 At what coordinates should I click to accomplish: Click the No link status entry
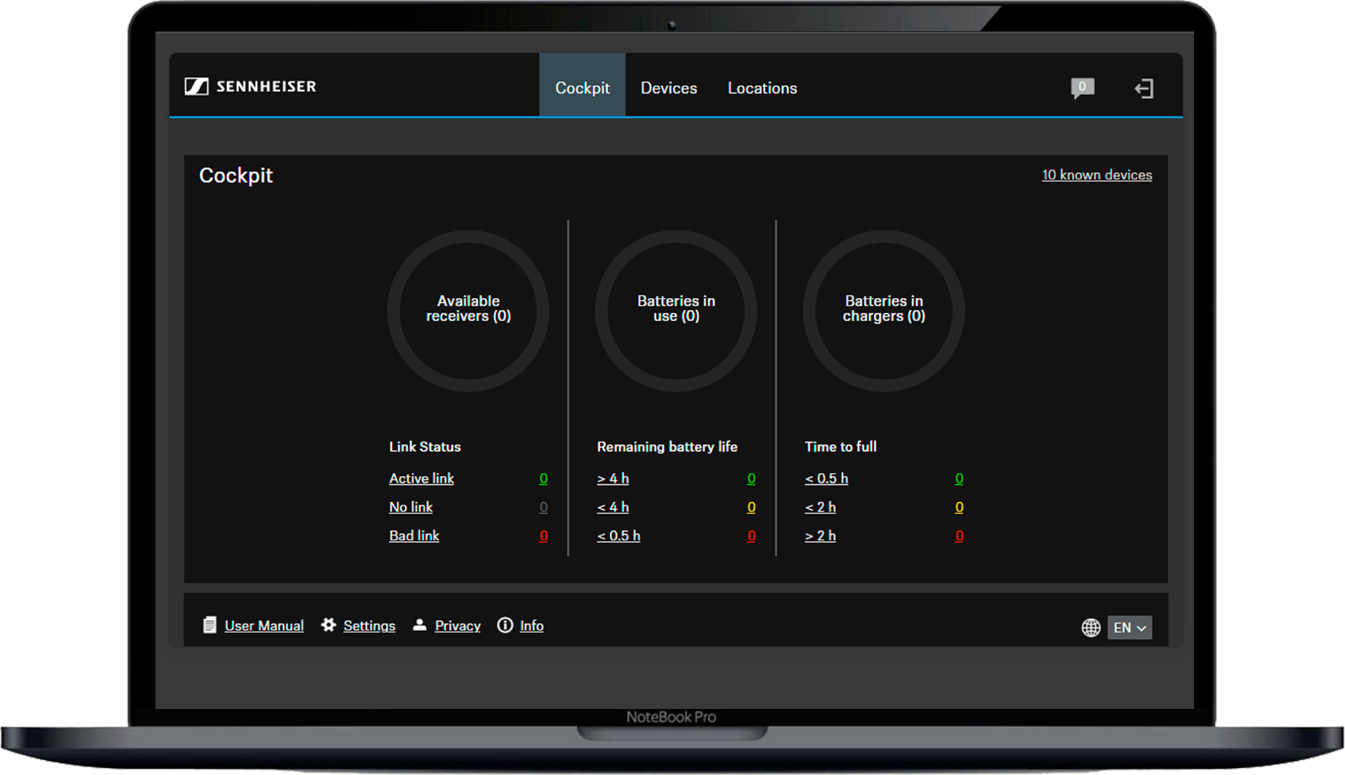(410, 507)
